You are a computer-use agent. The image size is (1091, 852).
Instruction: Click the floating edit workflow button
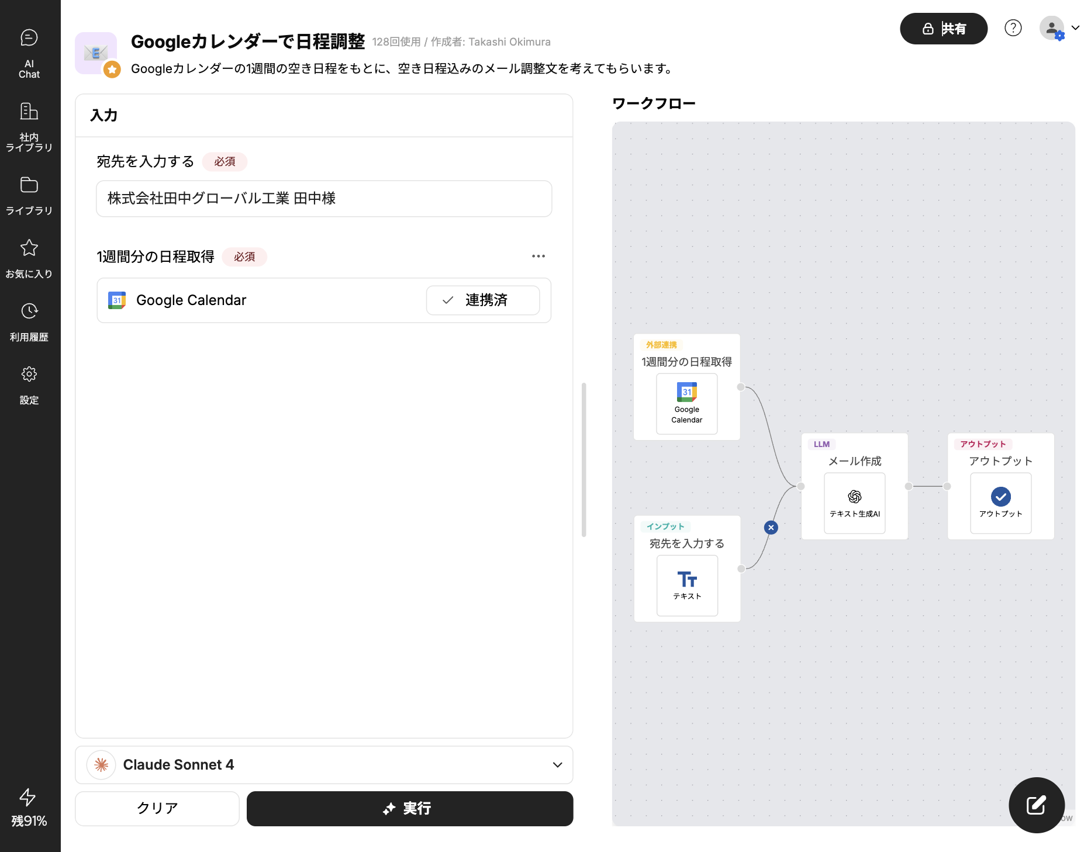coord(1036,805)
